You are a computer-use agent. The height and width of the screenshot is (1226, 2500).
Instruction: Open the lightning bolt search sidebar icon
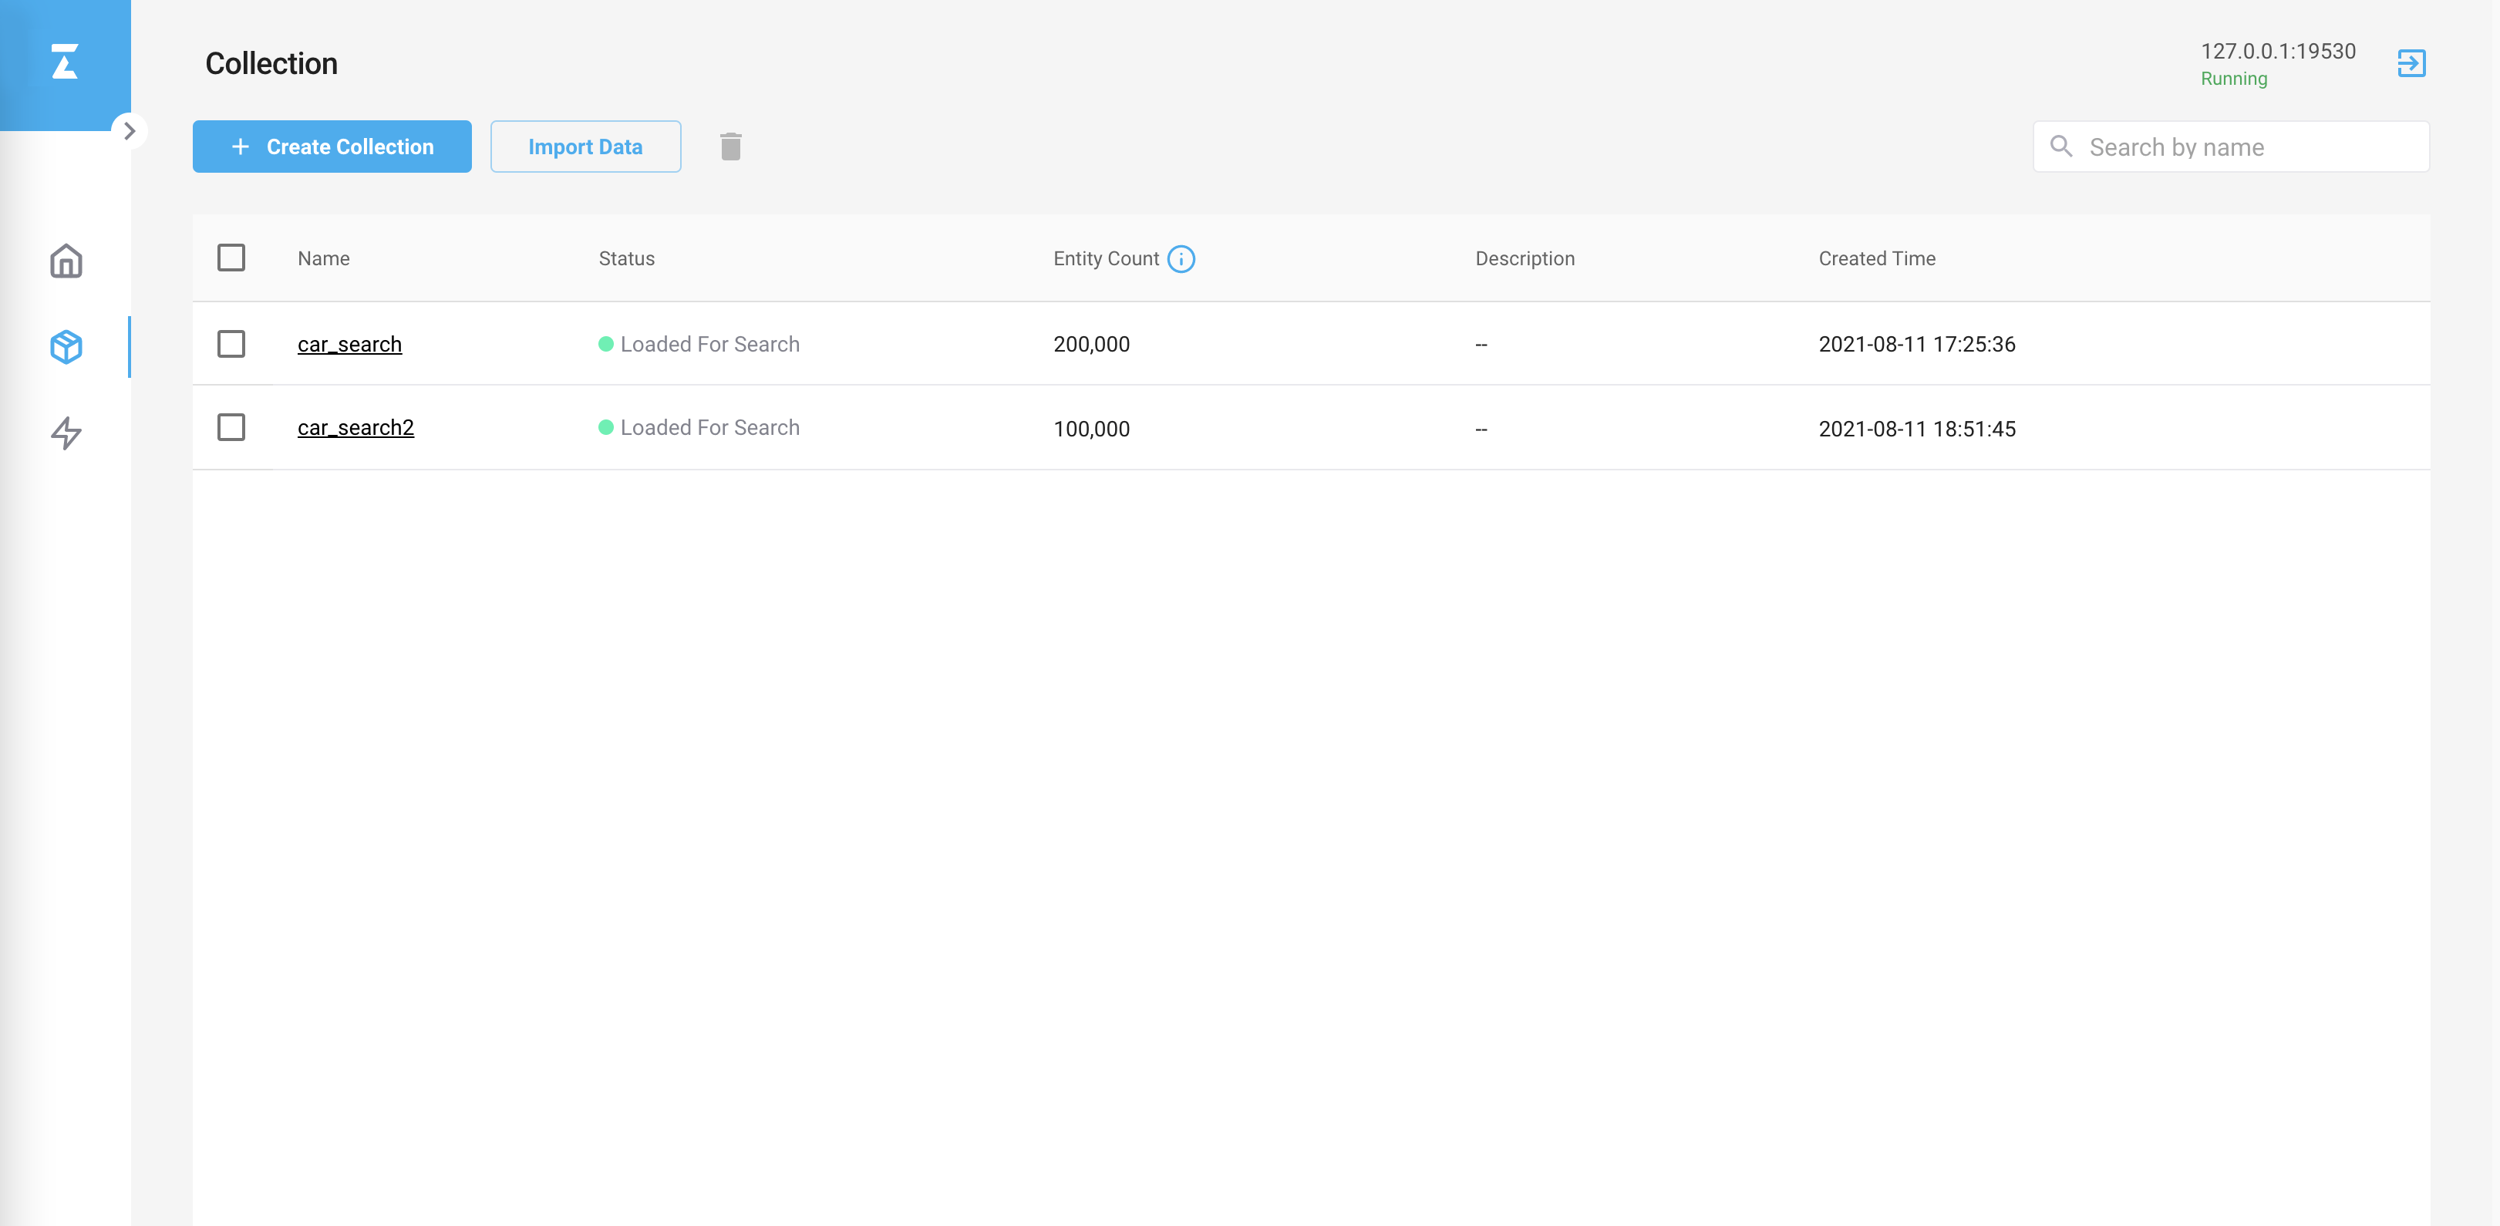pos(66,432)
